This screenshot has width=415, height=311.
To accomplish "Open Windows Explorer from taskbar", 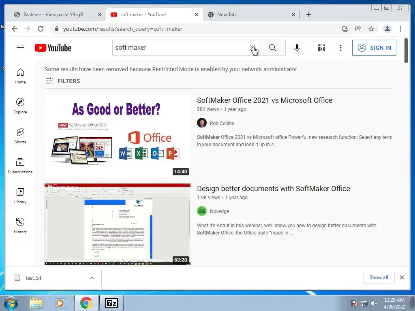I will click(36, 303).
